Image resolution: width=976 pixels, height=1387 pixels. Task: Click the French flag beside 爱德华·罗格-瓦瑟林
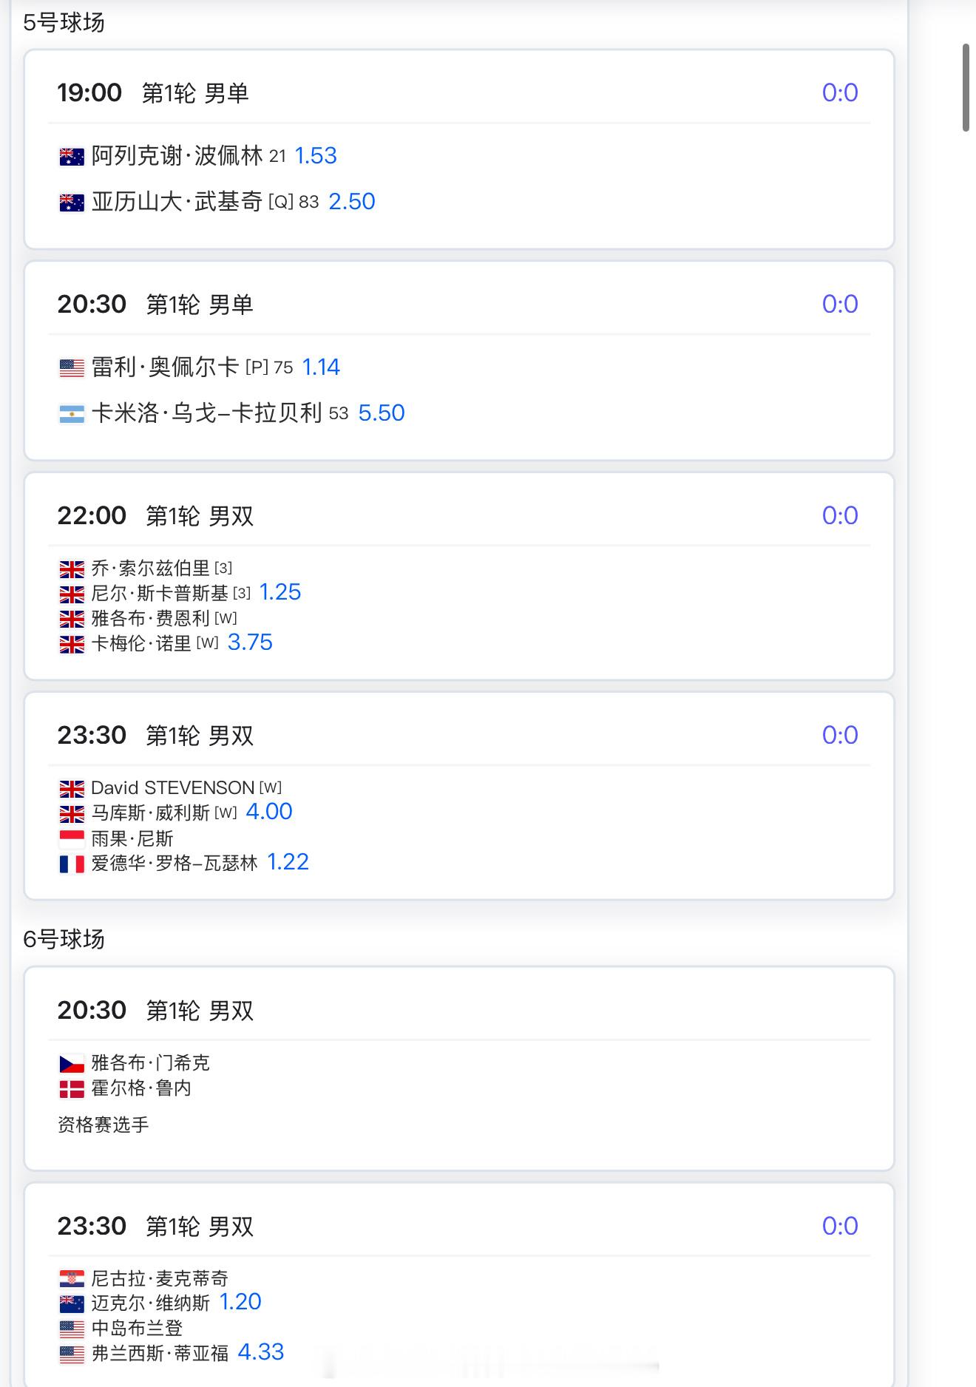coord(72,864)
